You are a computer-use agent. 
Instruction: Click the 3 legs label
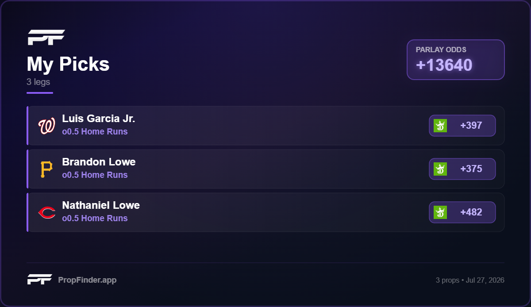pyautogui.click(x=38, y=82)
